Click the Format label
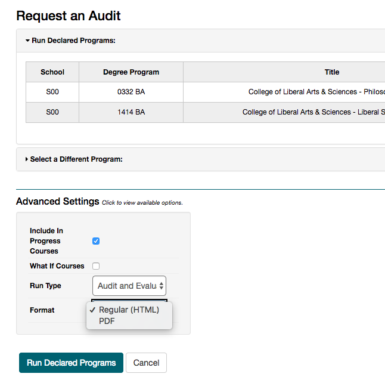The height and width of the screenshot is (386, 385). pyautogui.click(x=42, y=310)
